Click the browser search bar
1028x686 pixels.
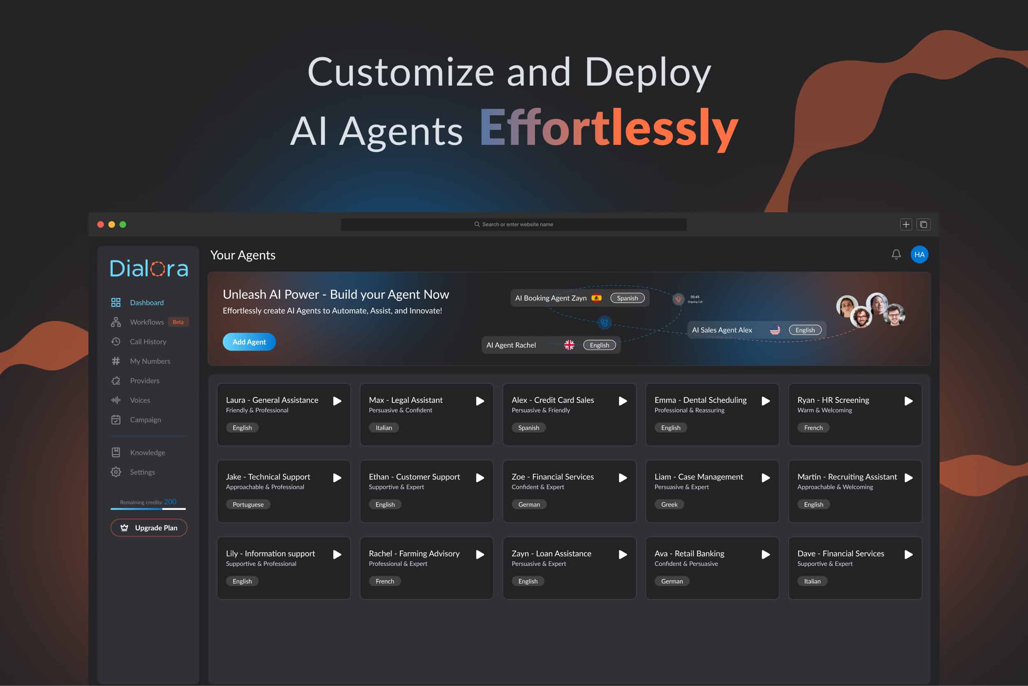click(x=514, y=224)
